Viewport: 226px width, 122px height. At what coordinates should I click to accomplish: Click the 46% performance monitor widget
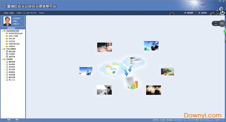pyautogui.click(x=222, y=24)
